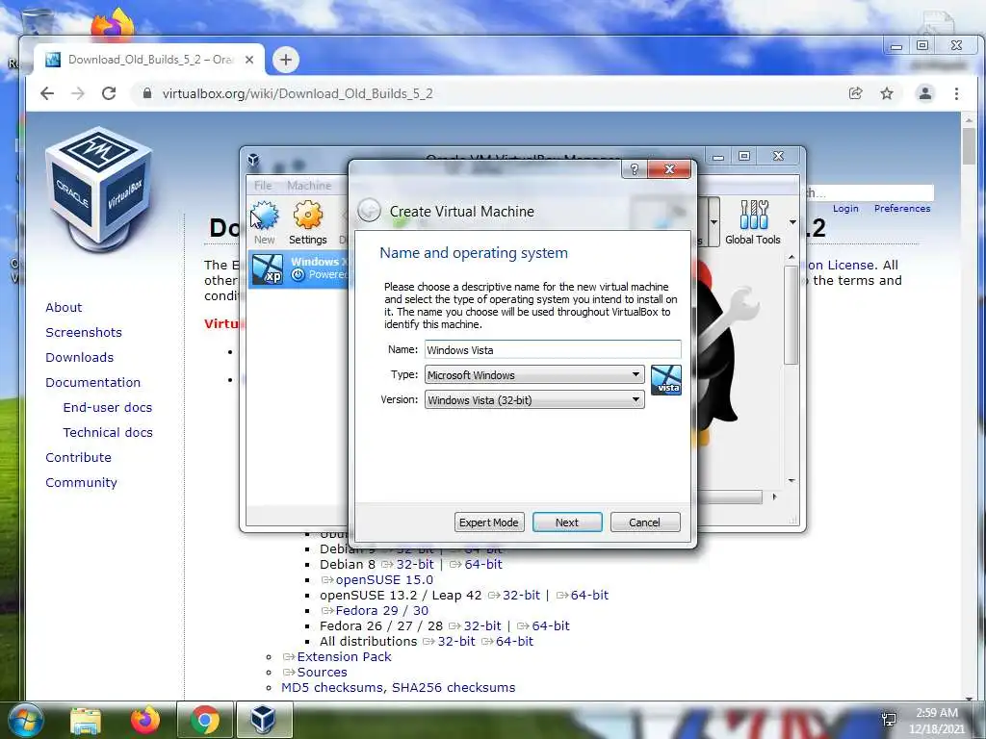Click the Preferences link on webpage
Viewport: 986px width, 739px height.
pyautogui.click(x=901, y=209)
